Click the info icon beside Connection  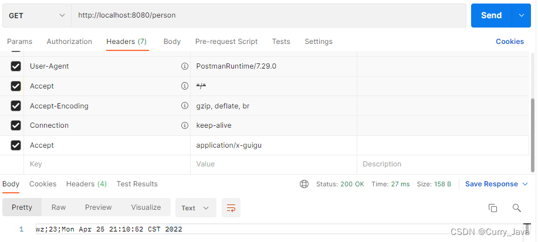tap(185, 125)
